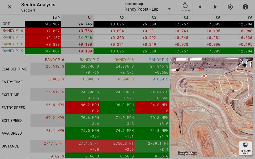
Task: Close the Sector Analysis screen
Action: click(x=10, y=7)
